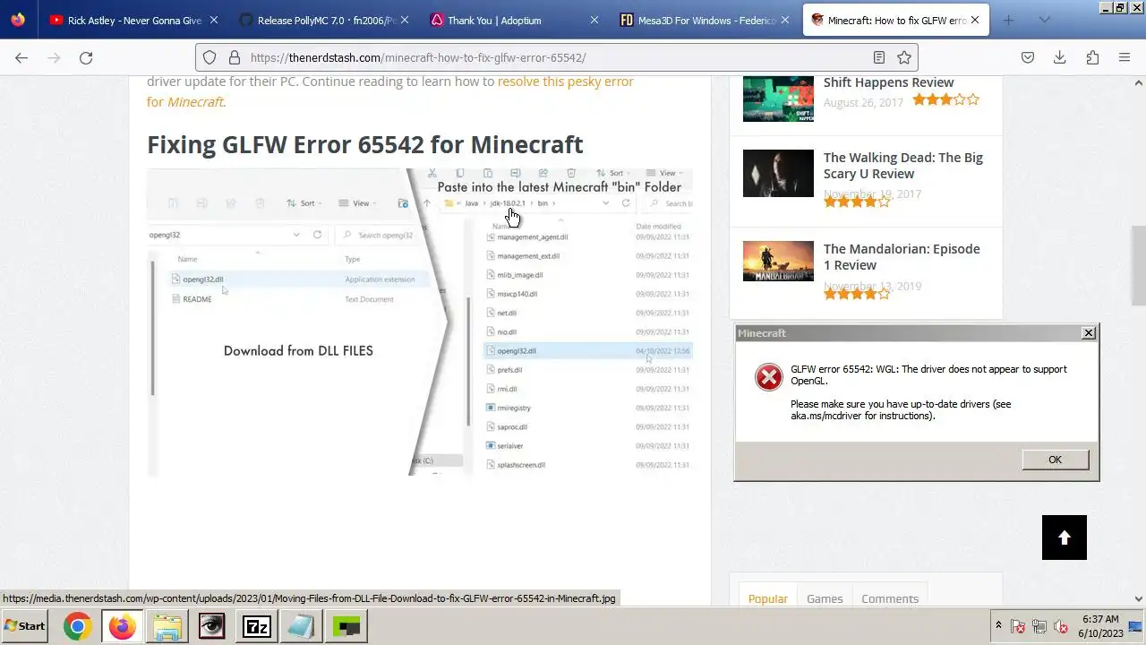Viewport: 1146px width, 645px height.
Task: Click the Firefox logo in the tab bar
Action: tap(18, 20)
